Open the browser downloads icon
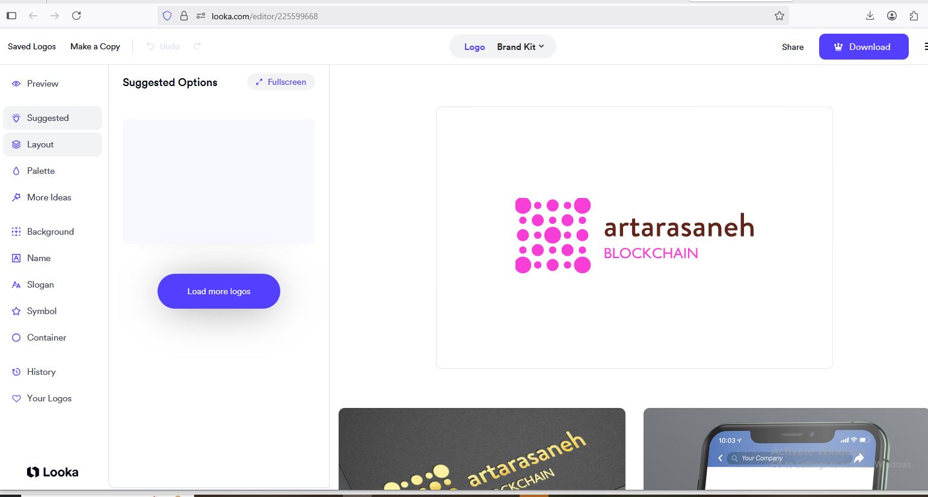Image resolution: width=928 pixels, height=497 pixels. pos(870,16)
